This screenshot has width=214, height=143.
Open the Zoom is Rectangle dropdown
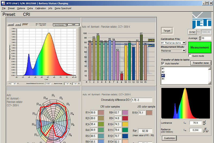pos(60,25)
